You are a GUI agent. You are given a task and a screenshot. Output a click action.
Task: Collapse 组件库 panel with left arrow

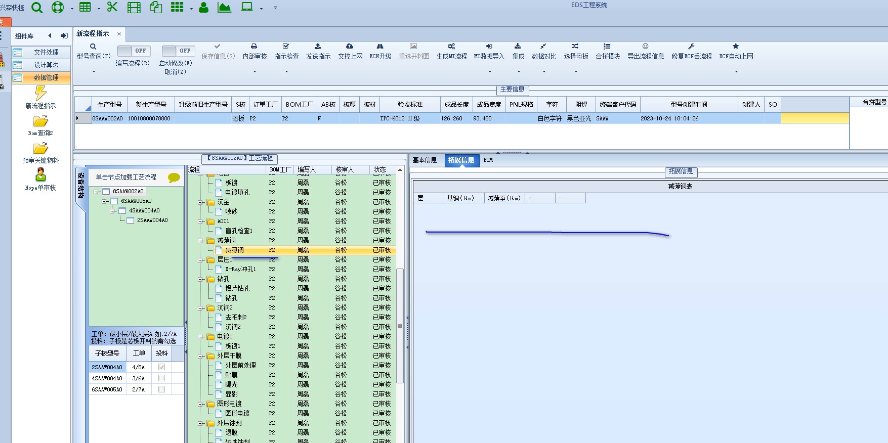click(50, 36)
